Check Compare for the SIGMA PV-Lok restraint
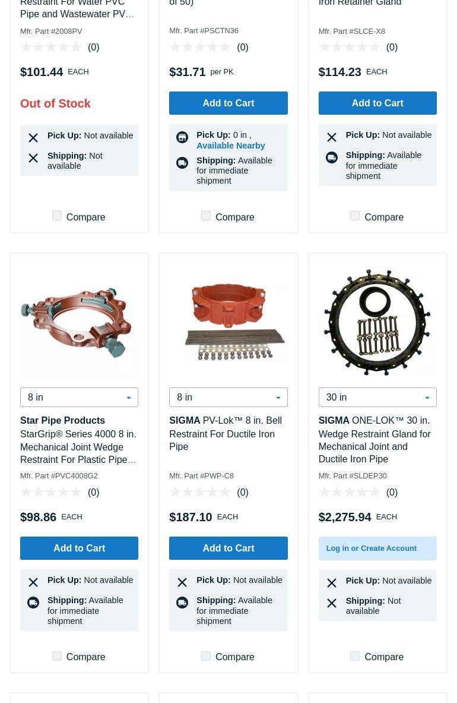The width and height of the screenshot is (457, 703). point(206,656)
